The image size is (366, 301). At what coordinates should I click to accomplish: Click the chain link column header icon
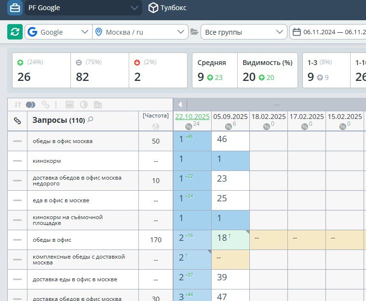point(17,121)
